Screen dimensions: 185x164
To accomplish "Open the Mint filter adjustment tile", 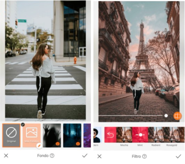I will 140,135.
